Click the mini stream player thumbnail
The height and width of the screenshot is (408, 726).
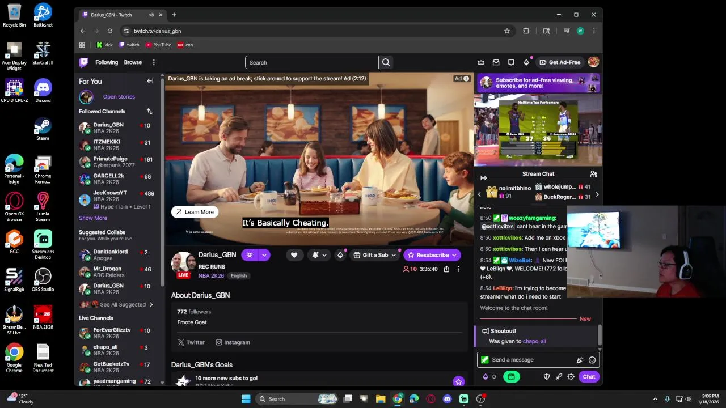538,130
